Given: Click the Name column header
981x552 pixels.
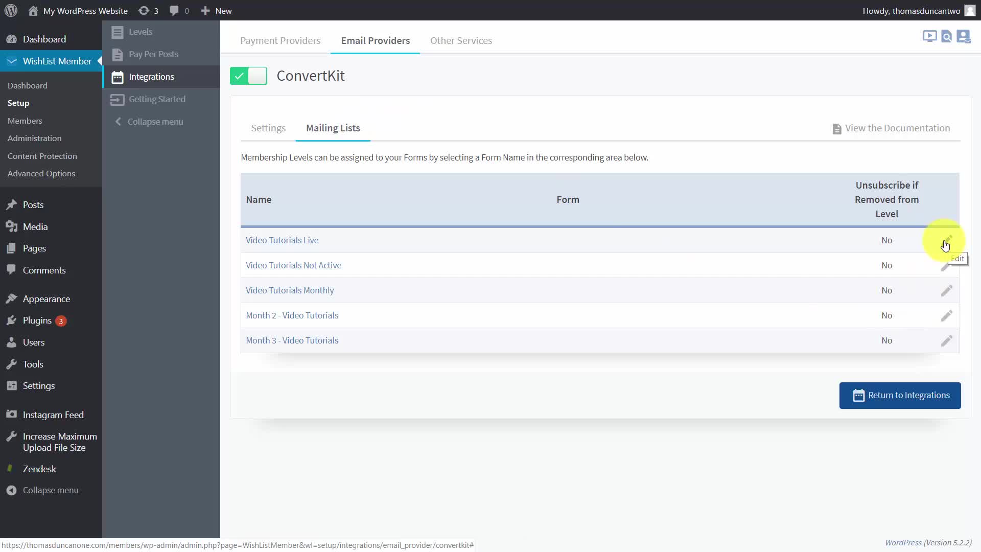Looking at the screenshot, I should tap(259, 200).
